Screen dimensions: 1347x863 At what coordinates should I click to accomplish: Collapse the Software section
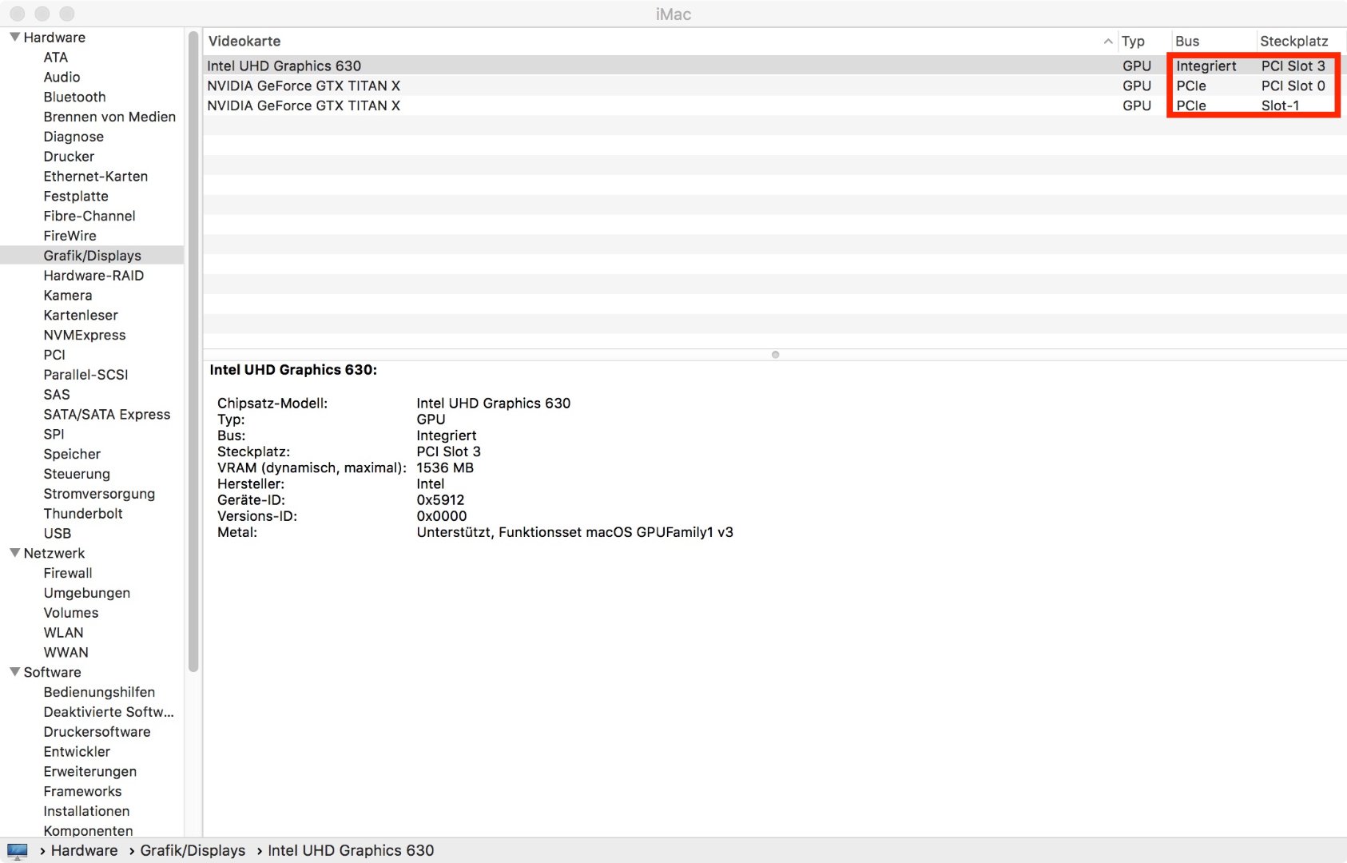[14, 672]
